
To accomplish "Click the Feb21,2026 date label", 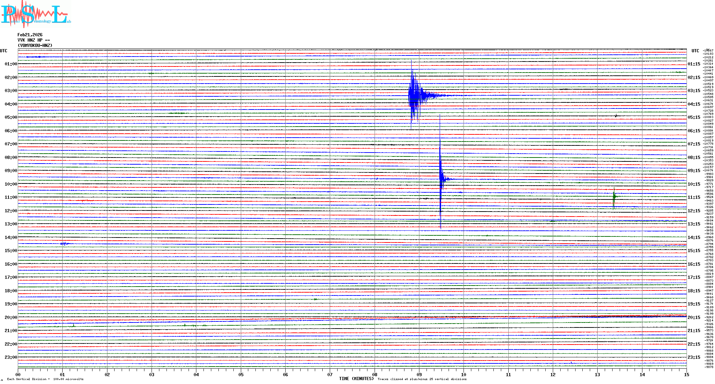I will tap(30, 35).
